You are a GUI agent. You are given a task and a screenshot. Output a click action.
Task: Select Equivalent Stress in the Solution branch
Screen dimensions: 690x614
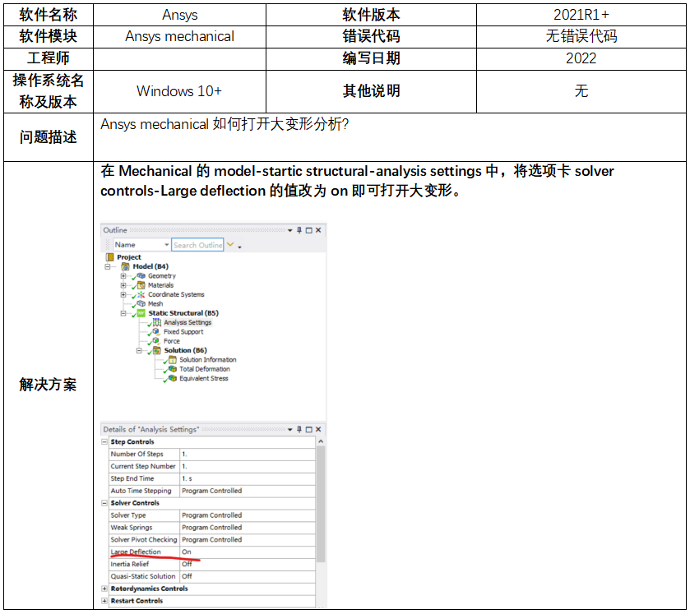point(204,379)
